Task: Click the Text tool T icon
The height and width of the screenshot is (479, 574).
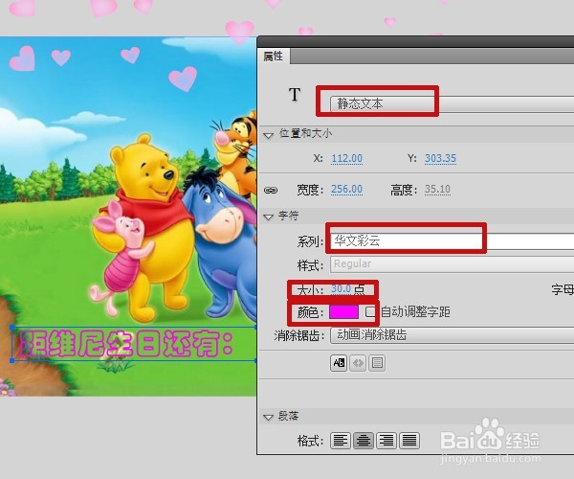Action: [x=295, y=95]
